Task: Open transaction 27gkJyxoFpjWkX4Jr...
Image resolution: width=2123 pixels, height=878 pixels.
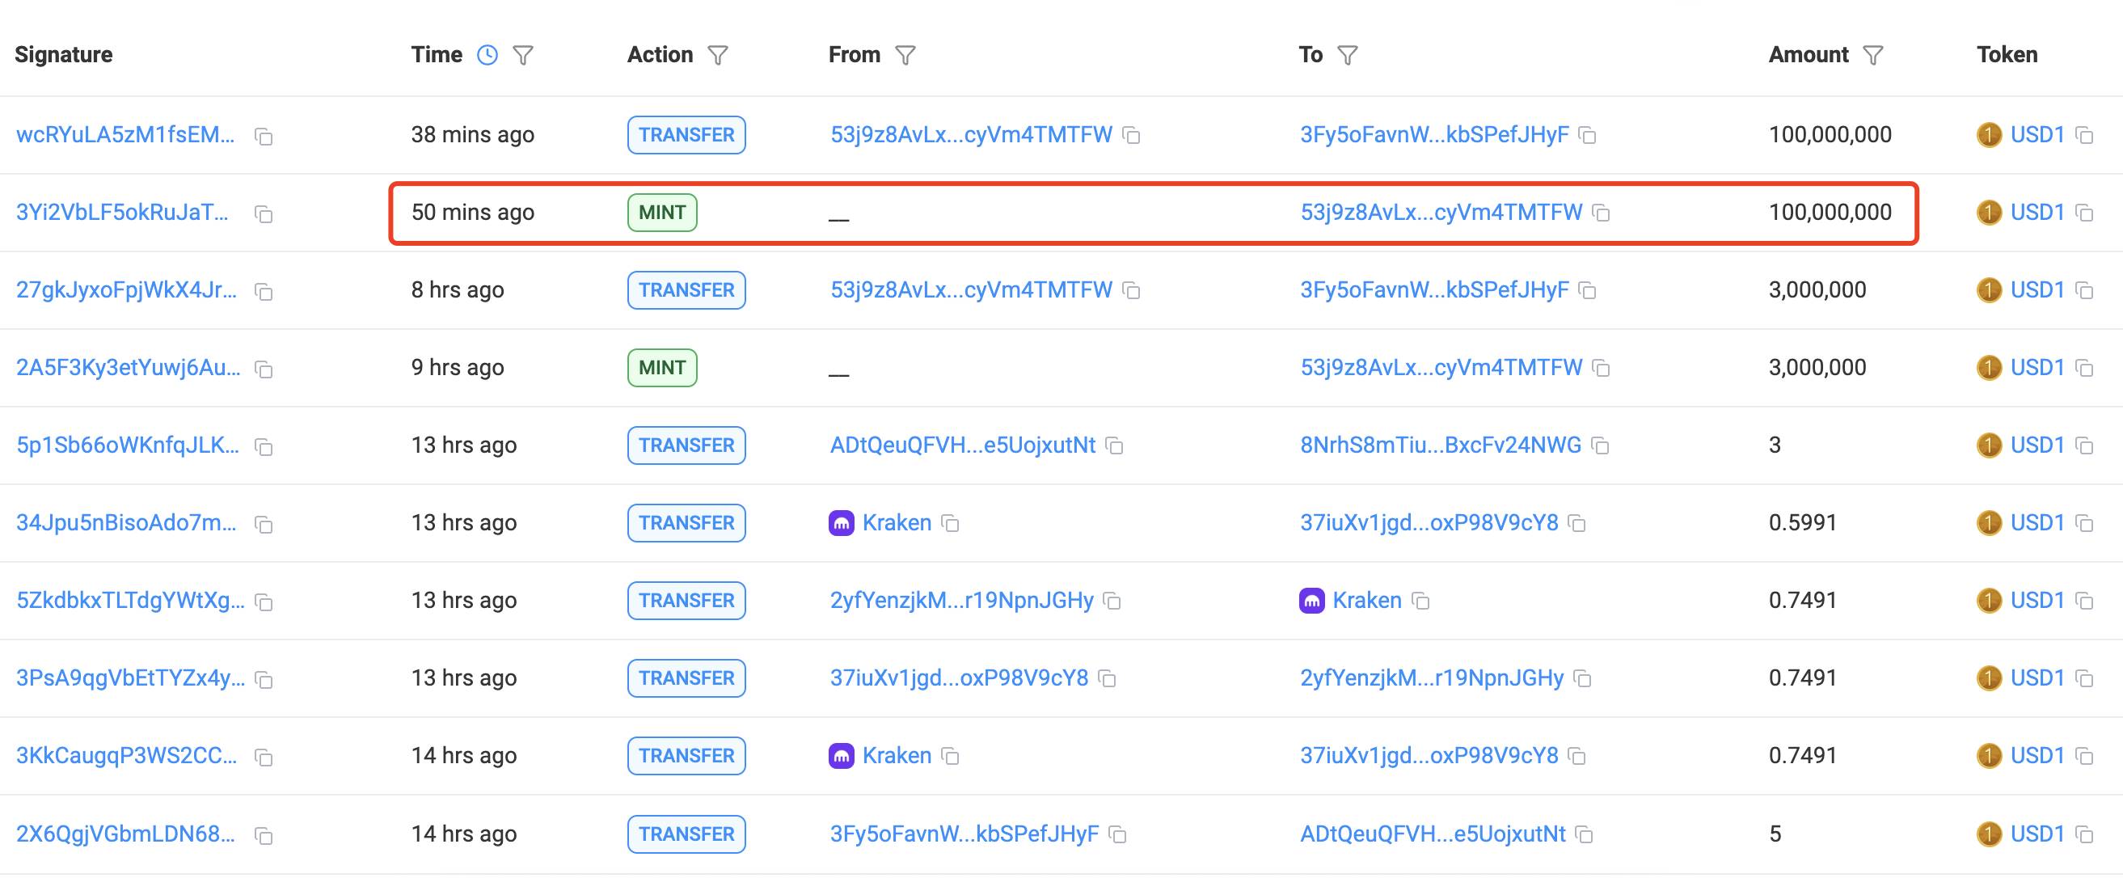Action: pos(126,290)
